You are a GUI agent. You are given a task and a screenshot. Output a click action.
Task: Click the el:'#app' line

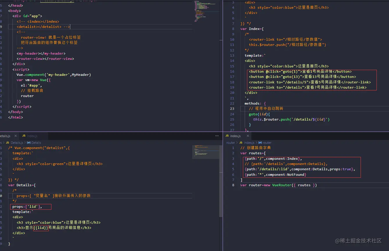(31, 85)
